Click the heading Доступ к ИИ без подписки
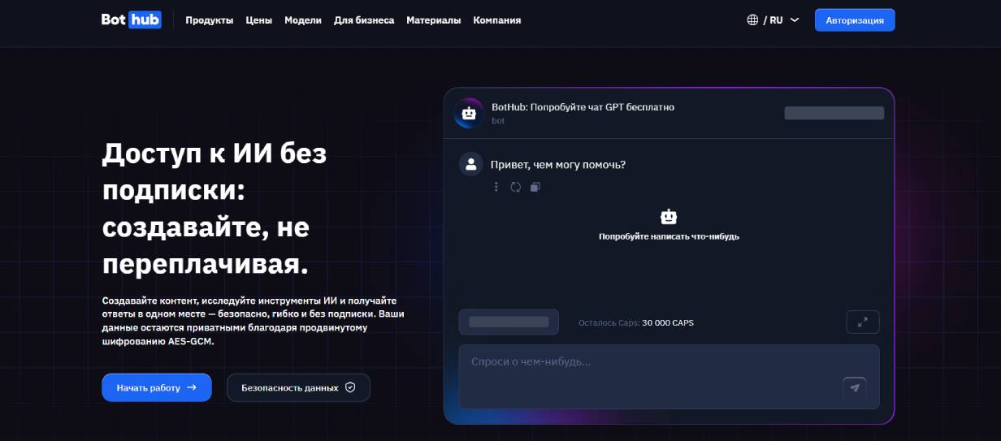This screenshot has width=1001, height=441. [x=214, y=209]
